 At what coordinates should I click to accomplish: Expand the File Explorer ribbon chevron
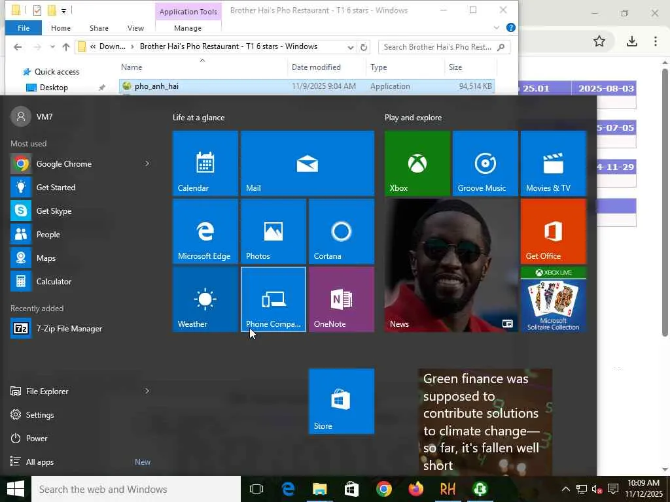[496, 27]
